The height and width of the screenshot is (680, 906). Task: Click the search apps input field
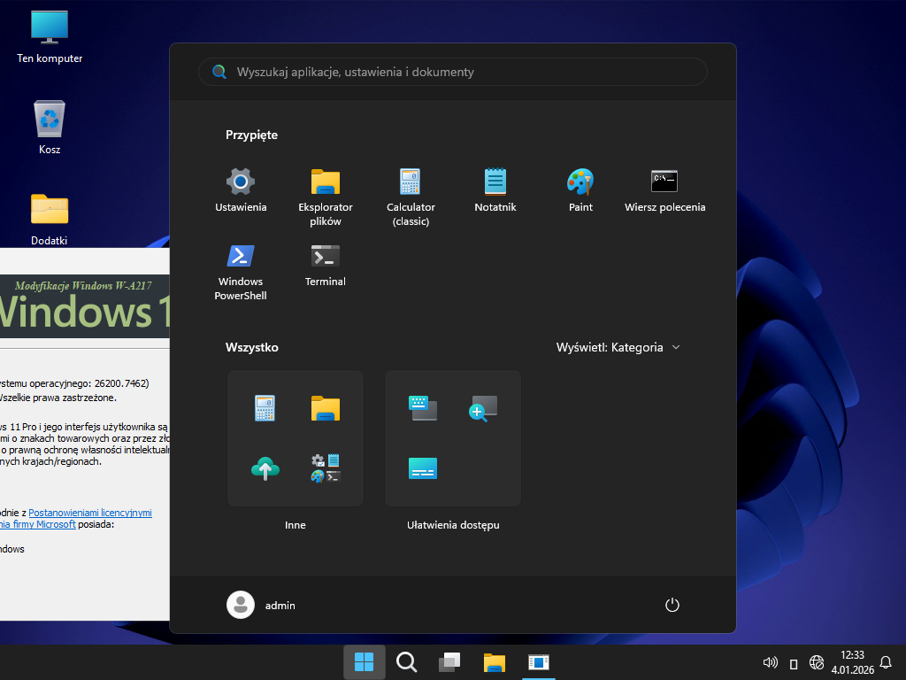pyautogui.click(x=453, y=72)
